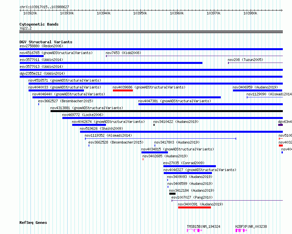This screenshot has height=234, width=292.
Task: Click the ruler's right arrow end
Action: point(282,10)
